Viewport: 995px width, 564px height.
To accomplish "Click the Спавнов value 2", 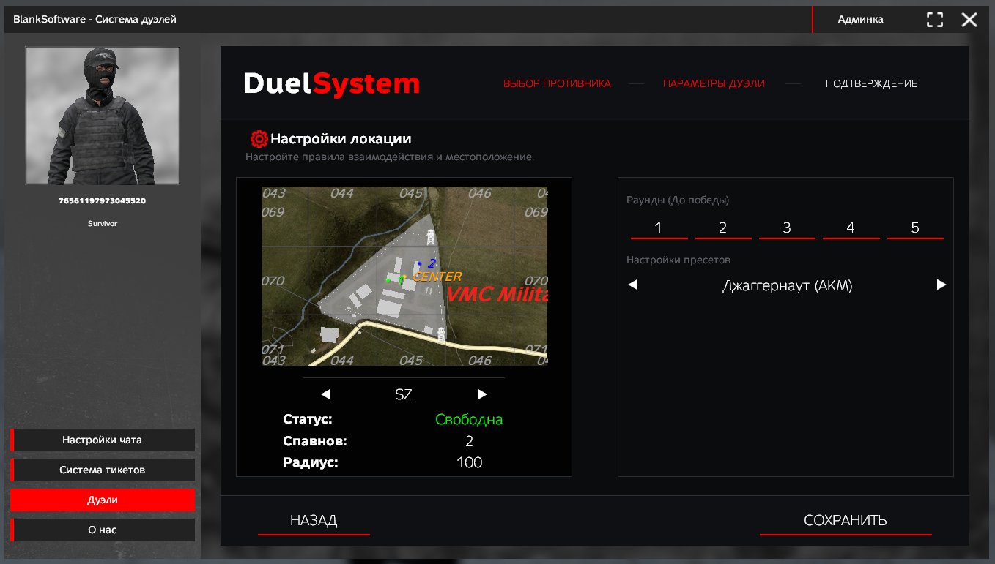I will coord(469,441).
